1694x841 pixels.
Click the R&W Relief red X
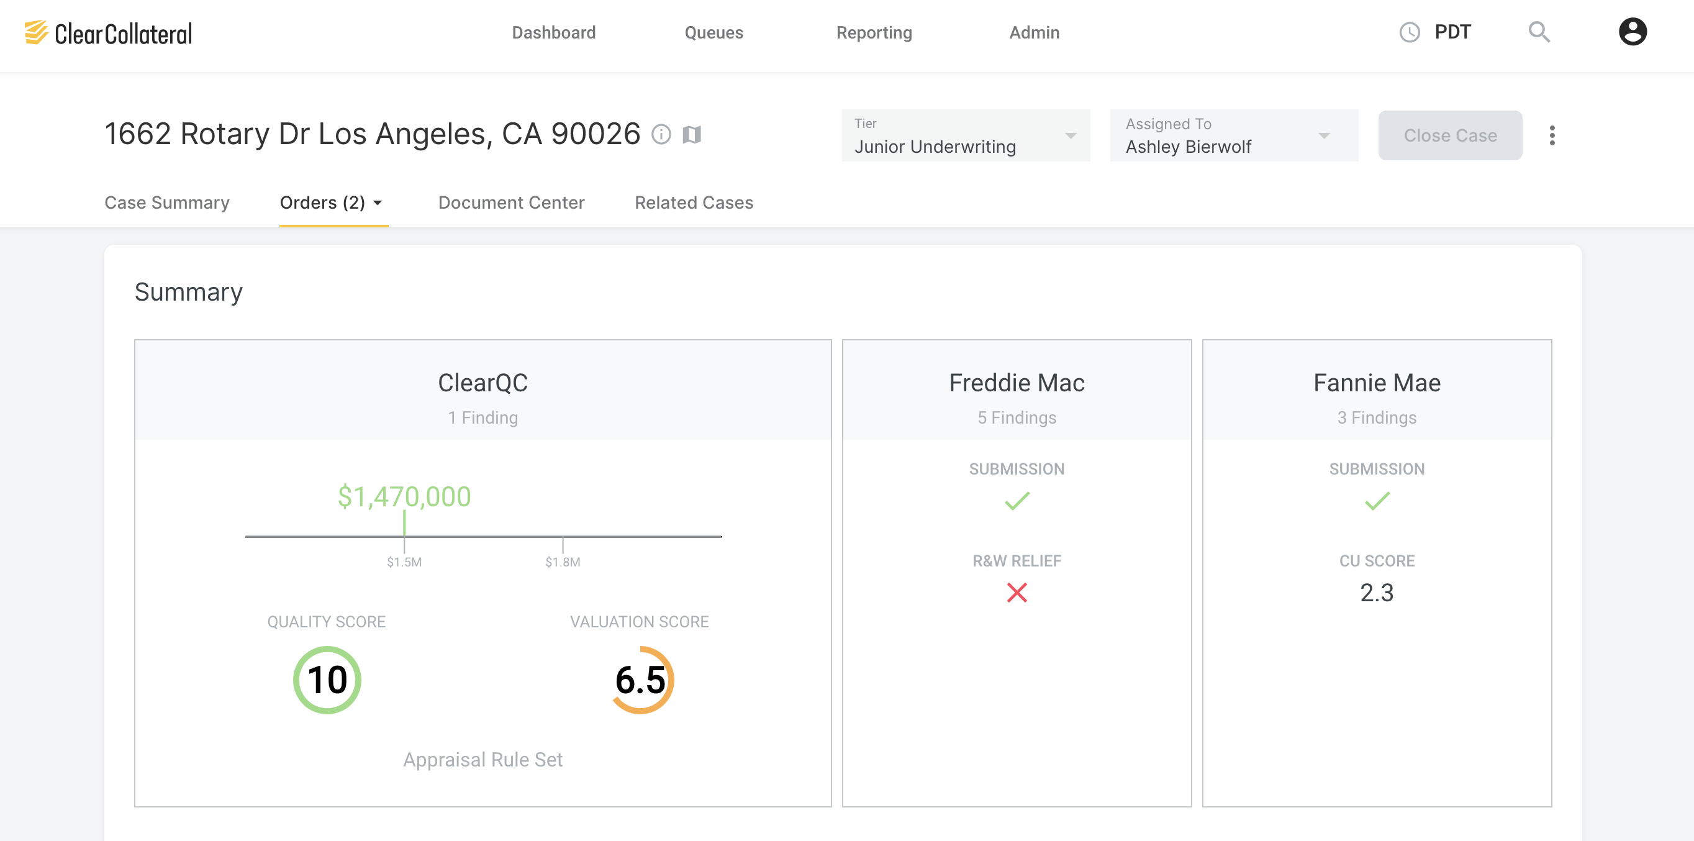pyautogui.click(x=1017, y=593)
